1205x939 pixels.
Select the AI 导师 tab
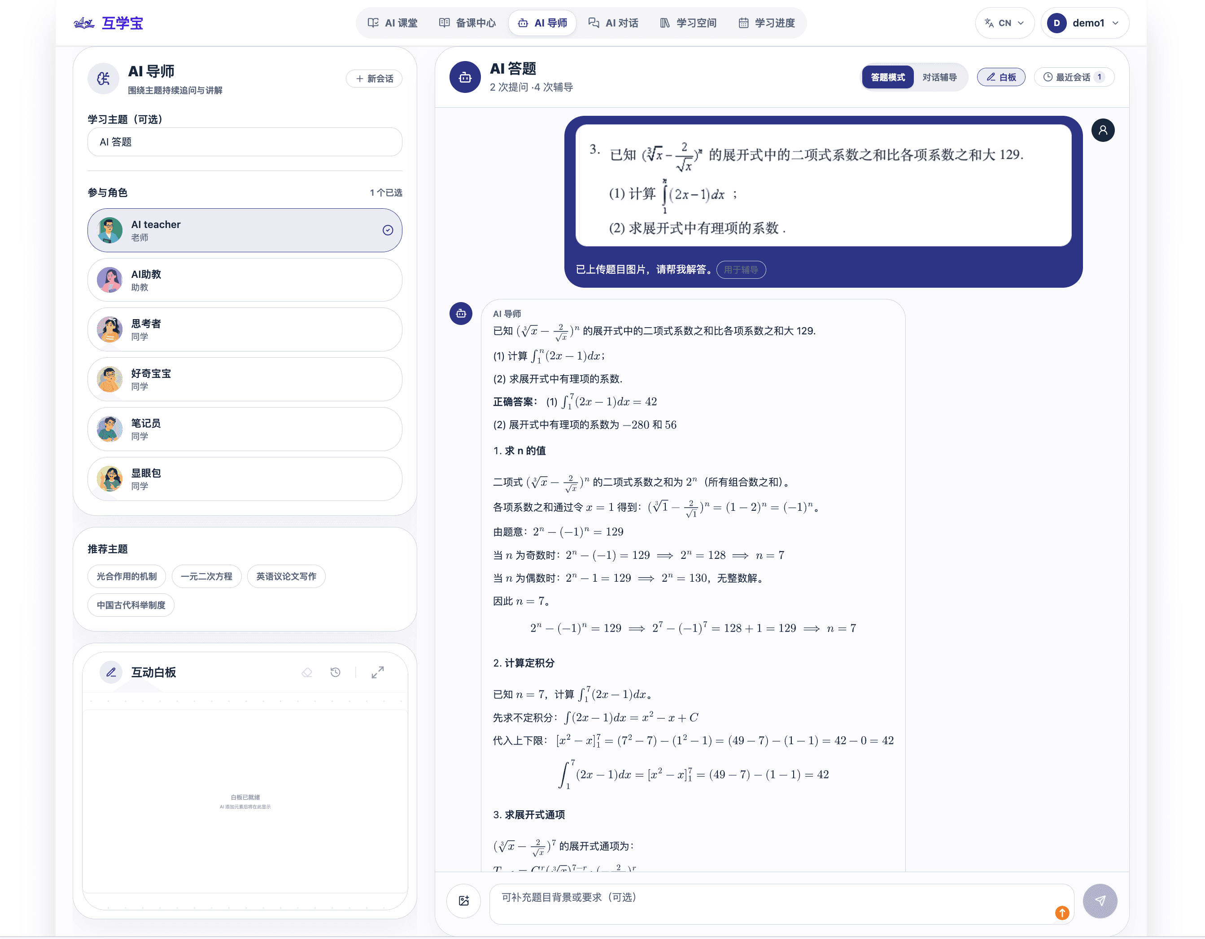click(x=542, y=23)
